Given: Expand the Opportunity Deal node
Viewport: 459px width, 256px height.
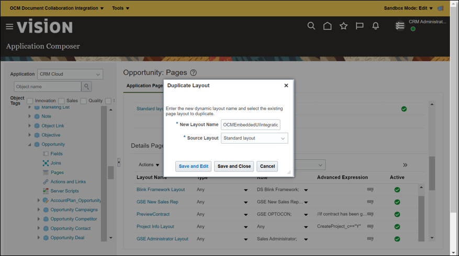Looking at the screenshot, I should tap(39, 238).
